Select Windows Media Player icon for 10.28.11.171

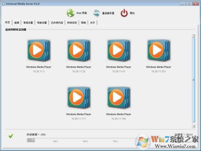pyautogui.click(x=79, y=97)
